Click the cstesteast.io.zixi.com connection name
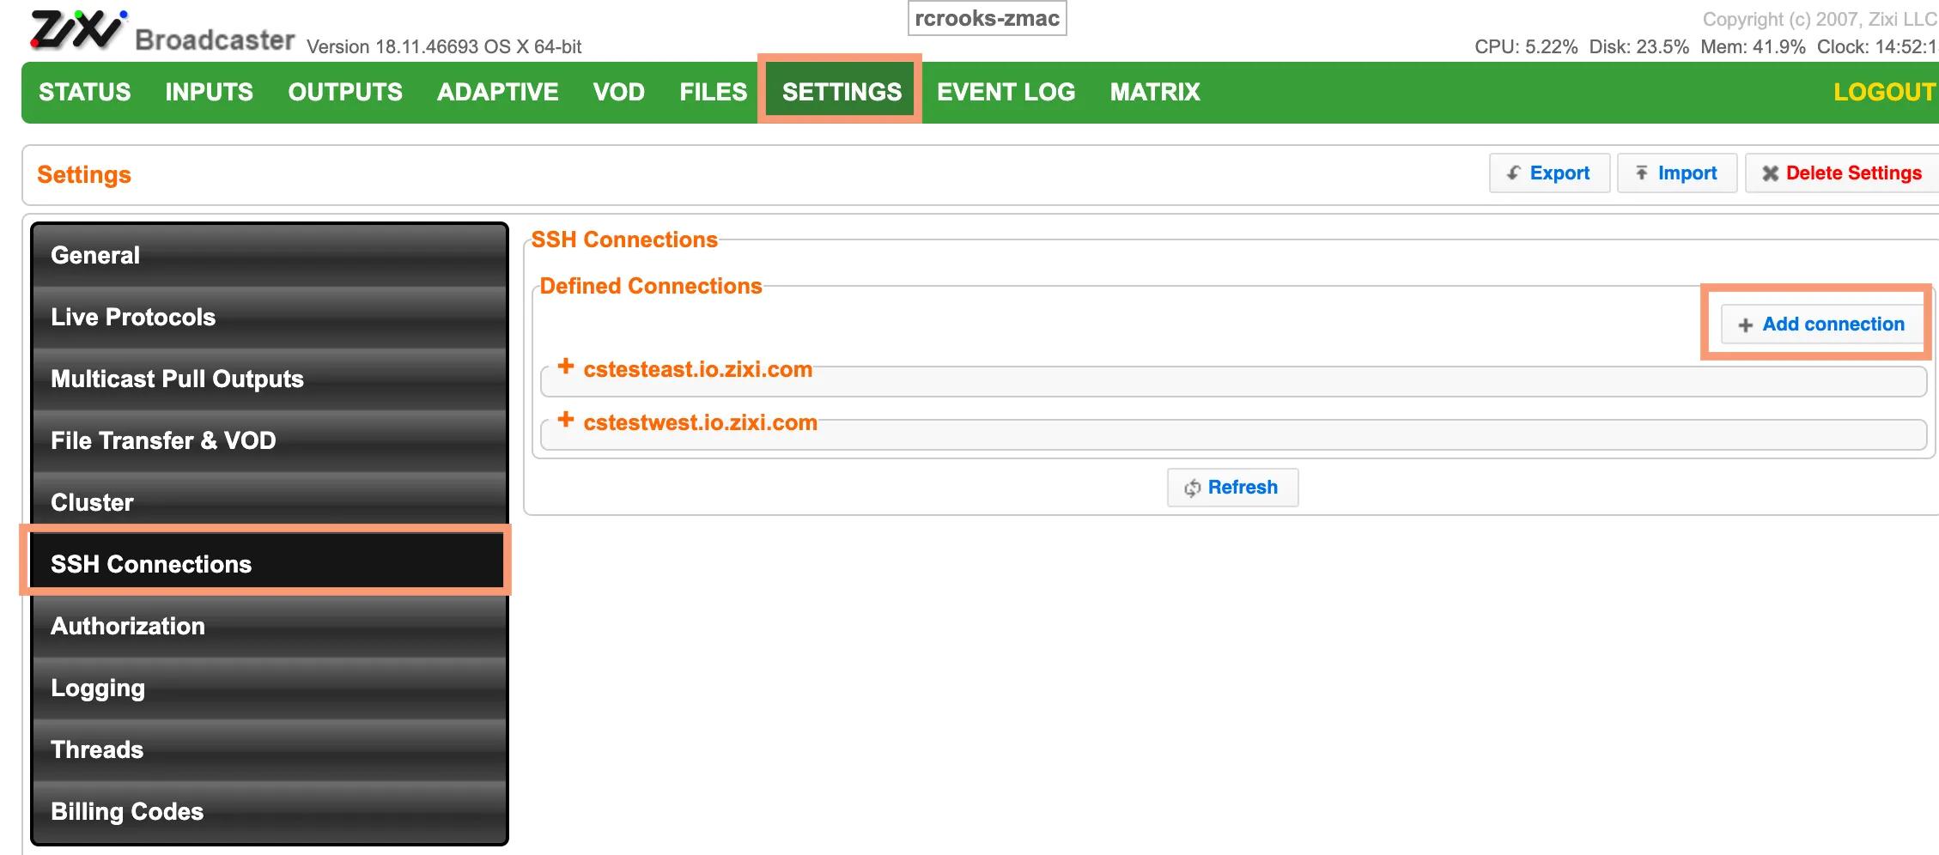The width and height of the screenshot is (1939, 855). click(698, 370)
